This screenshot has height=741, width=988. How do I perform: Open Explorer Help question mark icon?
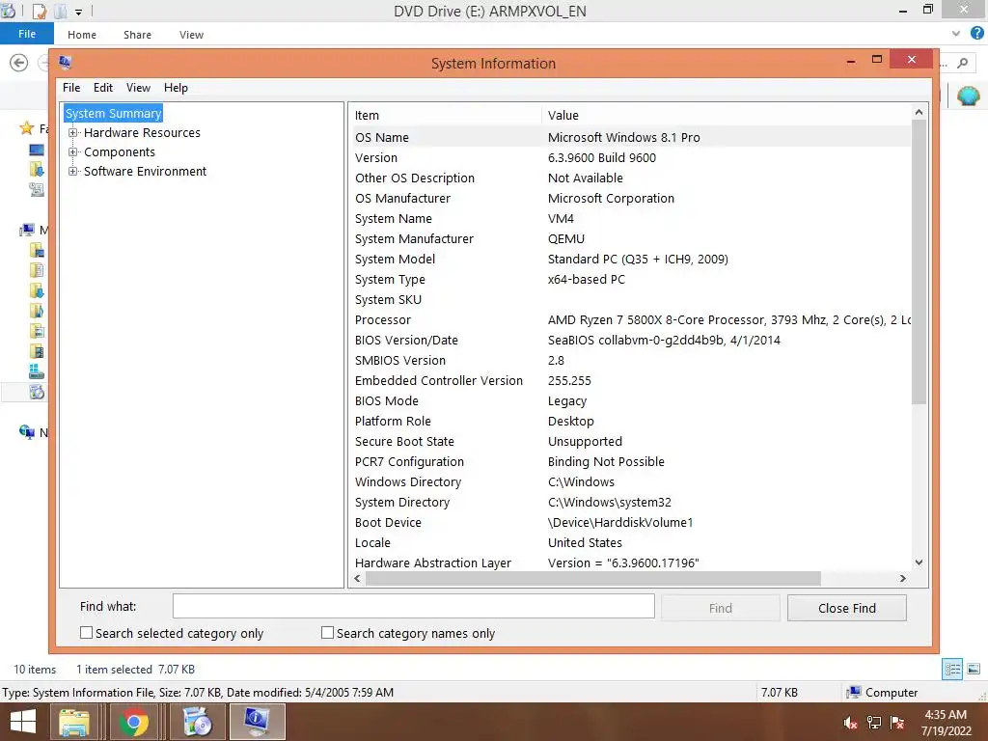976,34
